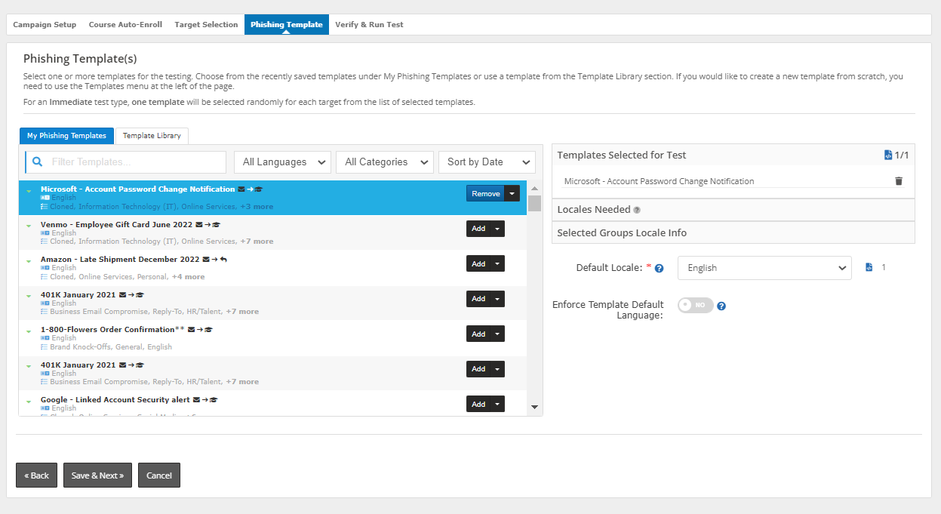Click the Back button
941x514 pixels.
36,476
